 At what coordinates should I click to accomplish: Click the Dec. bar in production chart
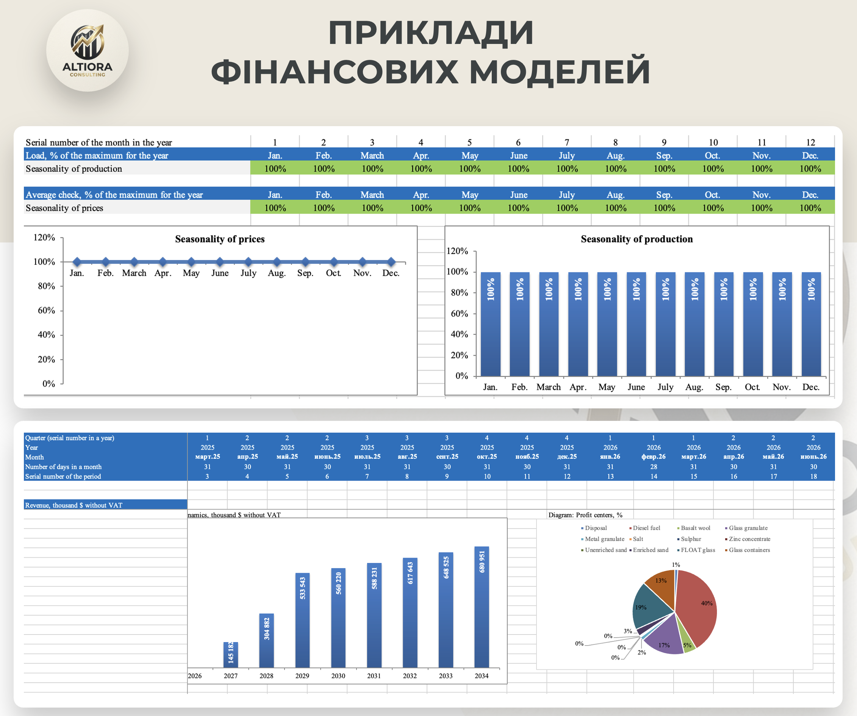[811, 324]
